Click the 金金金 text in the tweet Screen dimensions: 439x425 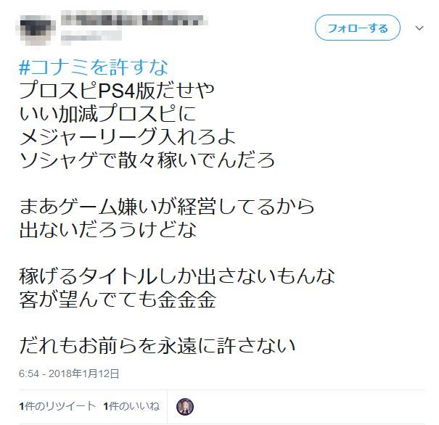click(x=186, y=300)
